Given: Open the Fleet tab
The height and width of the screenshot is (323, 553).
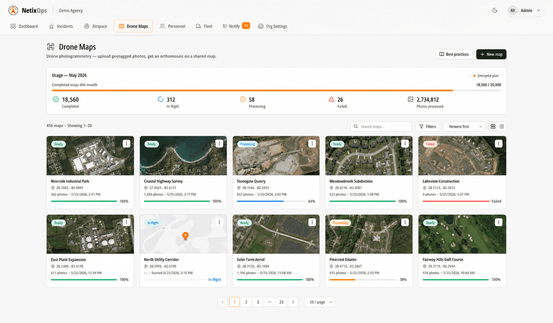Looking at the screenshot, I should point(204,26).
